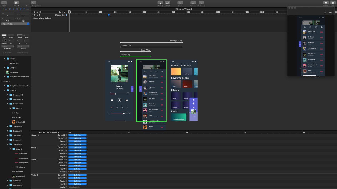Select the Shadow Blur keyframe near 270
The width and height of the screenshot is (337, 189).
(x=109, y=15)
